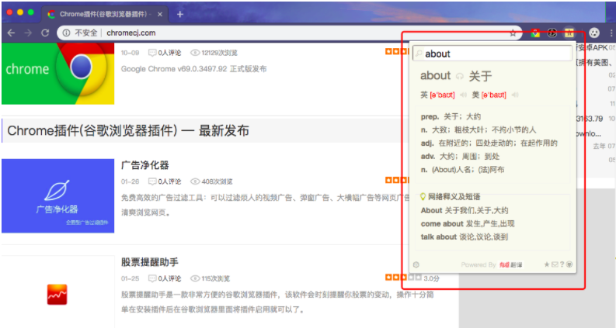The width and height of the screenshot is (616, 328).
Task: Click the Chrome logo thumbnail
Action: click(x=57, y=74)
